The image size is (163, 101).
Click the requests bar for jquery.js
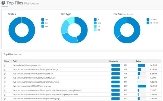[116, 65]
